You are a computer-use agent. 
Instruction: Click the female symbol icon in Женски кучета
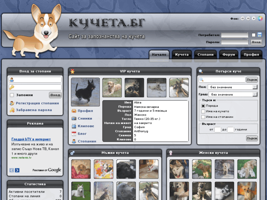(171, 153)
